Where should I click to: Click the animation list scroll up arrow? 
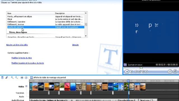pos(86,13)
